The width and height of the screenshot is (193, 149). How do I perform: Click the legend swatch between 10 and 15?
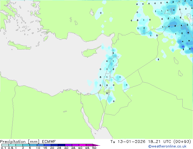click(40, 145)
